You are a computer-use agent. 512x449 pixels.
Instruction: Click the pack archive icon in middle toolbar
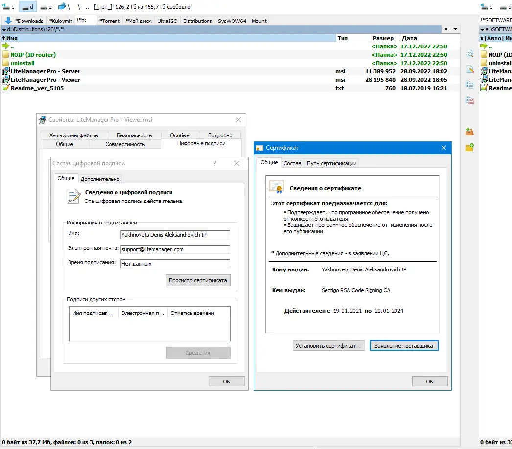coord(470,132)
